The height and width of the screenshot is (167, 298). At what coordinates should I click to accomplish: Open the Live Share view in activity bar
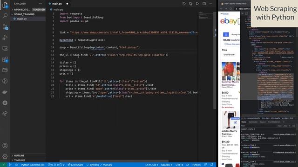click(x=5, y=114)
